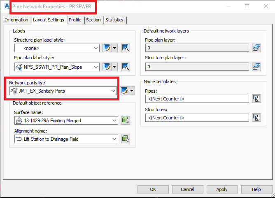This screenshot has width=275, height=198.
Task: Edit the Structure plan label style
Action: [107, 48]
